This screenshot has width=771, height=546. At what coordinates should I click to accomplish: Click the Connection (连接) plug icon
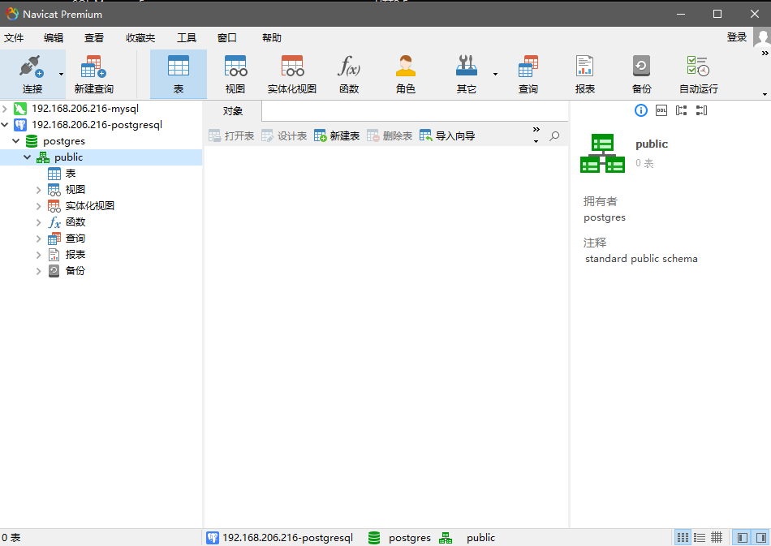pos(32,67)
